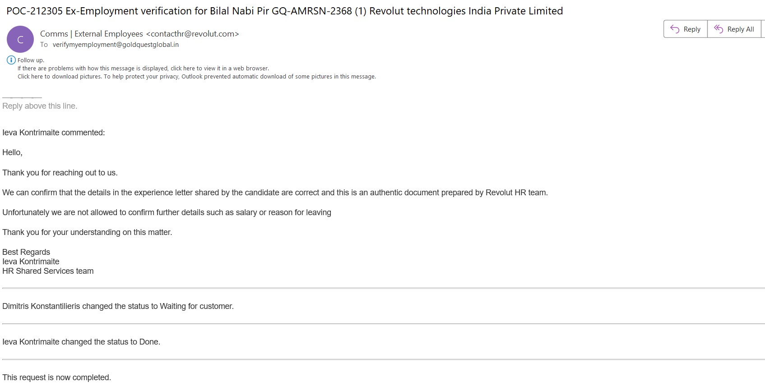The image size is (765, 391).
Task: Click the 'changed the status to Done' line
Action: [81, 342]
